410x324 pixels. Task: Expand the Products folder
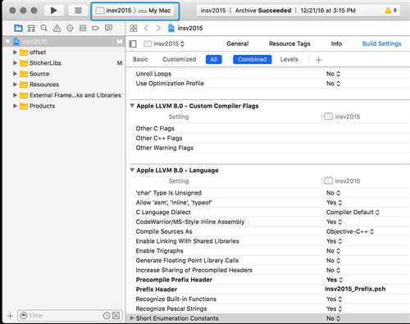click(x=15, y=106)
